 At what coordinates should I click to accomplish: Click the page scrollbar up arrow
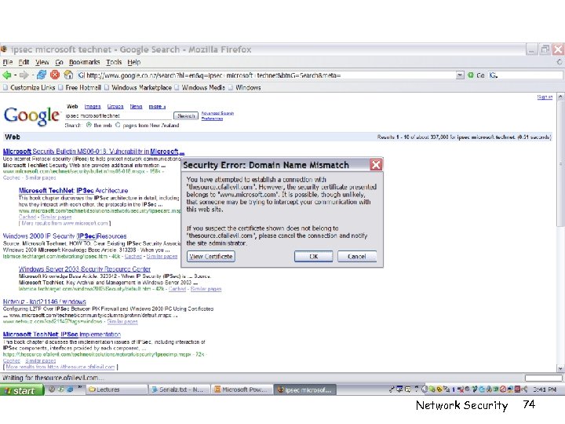(560, 97)
